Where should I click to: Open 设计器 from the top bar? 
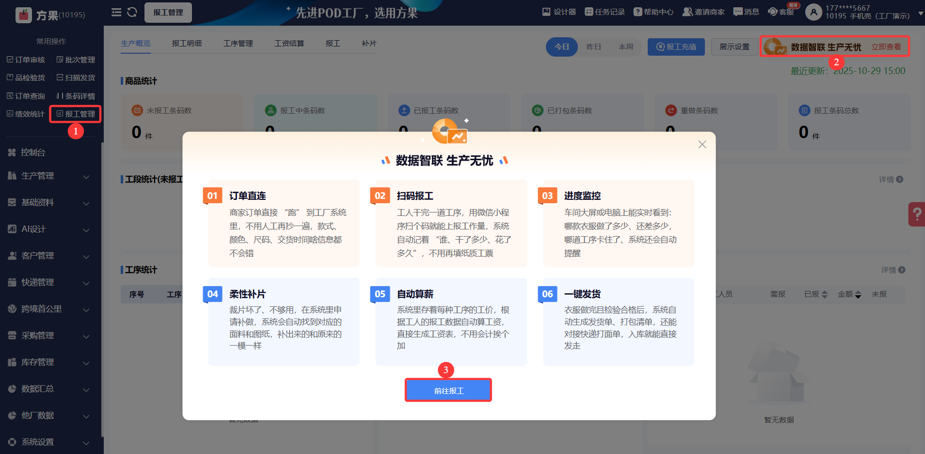tap(559, 12)
